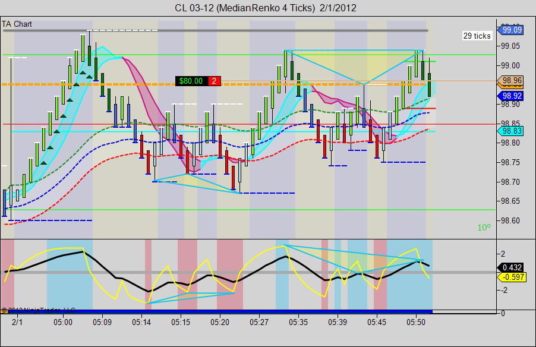Select the 05:14 time axis label
This screenshot has height=347, width=536.
point(141,323)
